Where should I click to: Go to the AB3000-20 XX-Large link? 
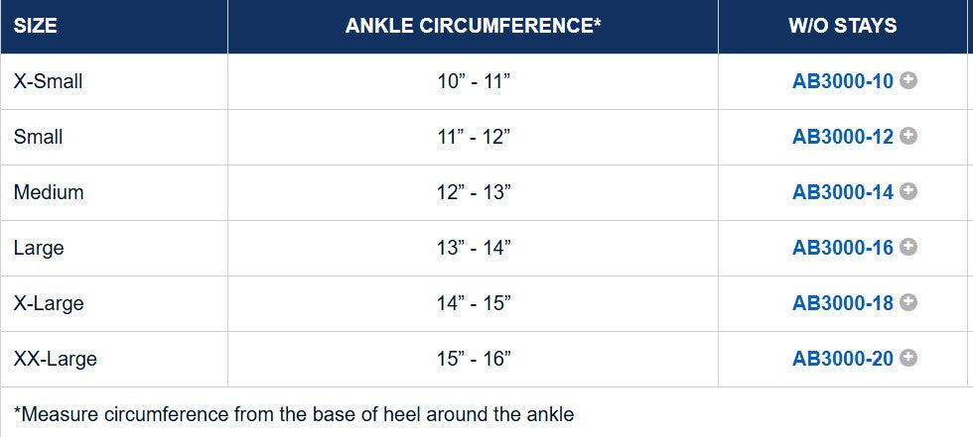click(x=843, y=359)
